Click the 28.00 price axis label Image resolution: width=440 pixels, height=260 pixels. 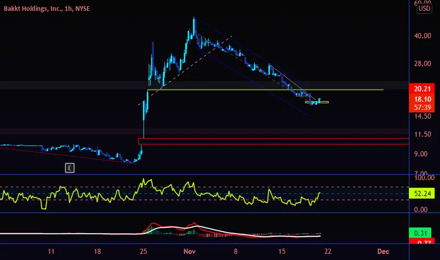(x=423, y=63)
